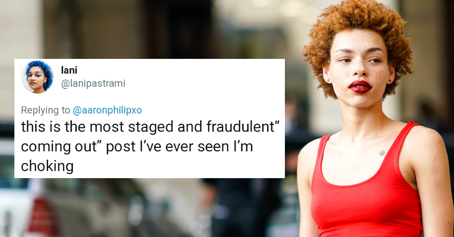Select the word "fraudulent" in the tweet
The width and height of the screenshot is (454, 237).
(239, 127)
